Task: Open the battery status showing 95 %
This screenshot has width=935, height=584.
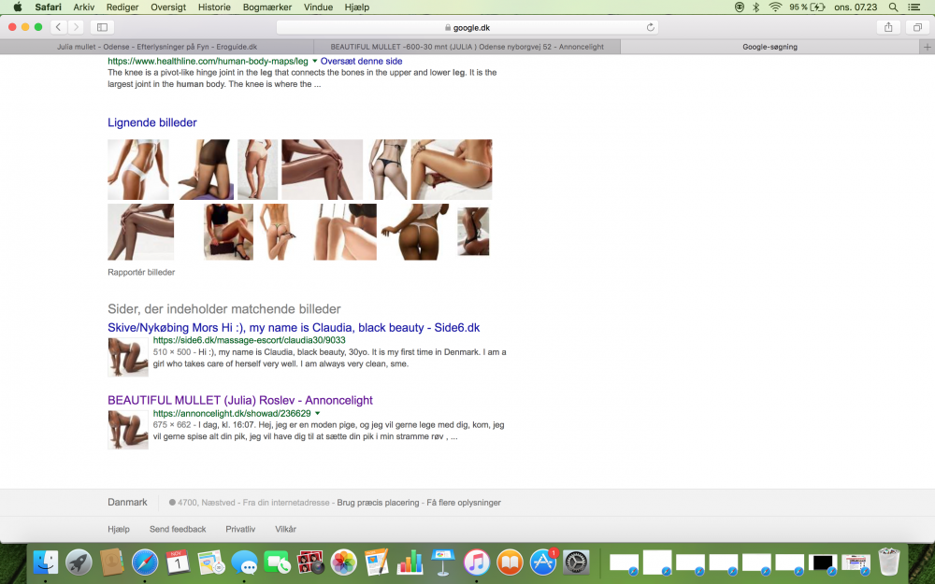Action: coord(807,7)
